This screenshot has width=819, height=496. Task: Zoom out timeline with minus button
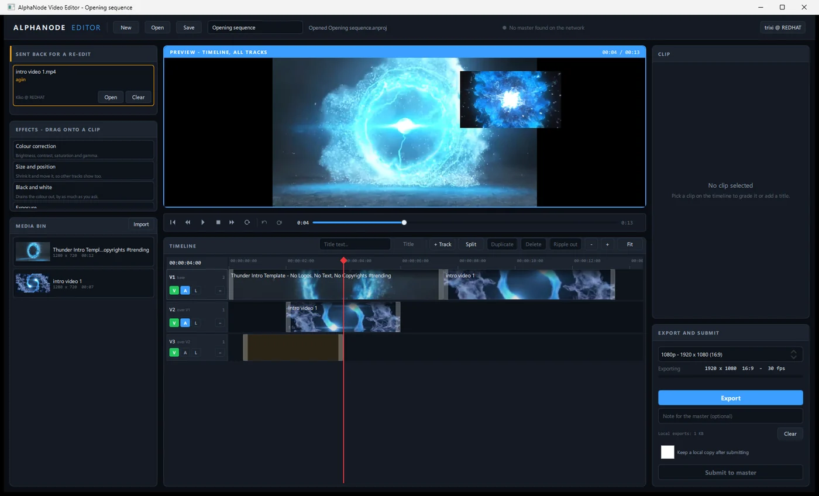pos(591,244)
